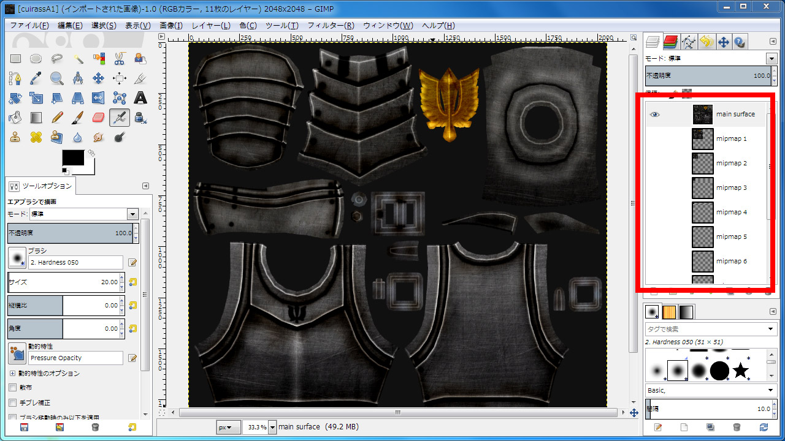The height and width of the screenshot is (441, 785).
Task: Pick the star-shaped brush thumbnail
Action: point(741,370)
